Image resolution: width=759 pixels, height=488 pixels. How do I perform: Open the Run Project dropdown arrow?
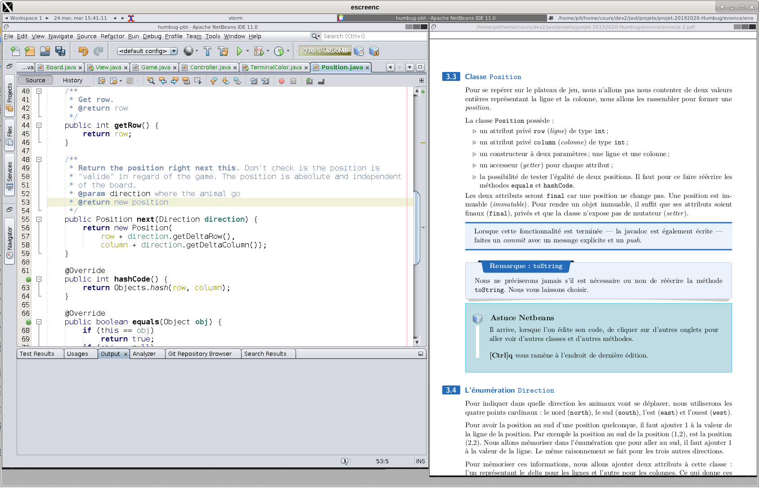[x=247, y=51]
